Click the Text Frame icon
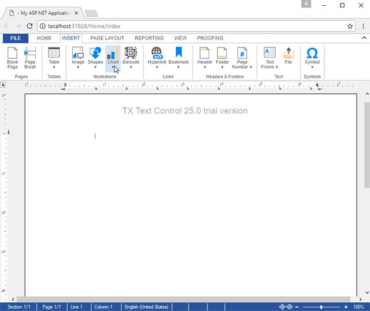The width and height of the screenshot is (370, 311). click(x=269, y=52)
